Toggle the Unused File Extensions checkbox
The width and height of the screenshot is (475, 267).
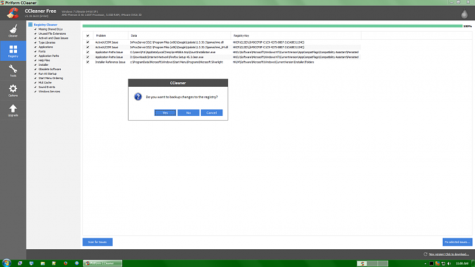[35, 34]
